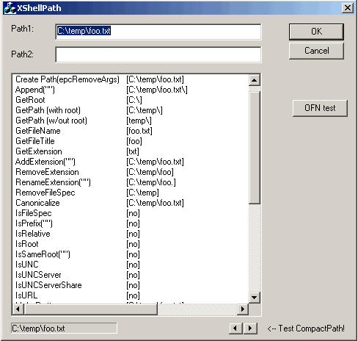Select the Append("") row
358x341 pixels.
point(131,90)
